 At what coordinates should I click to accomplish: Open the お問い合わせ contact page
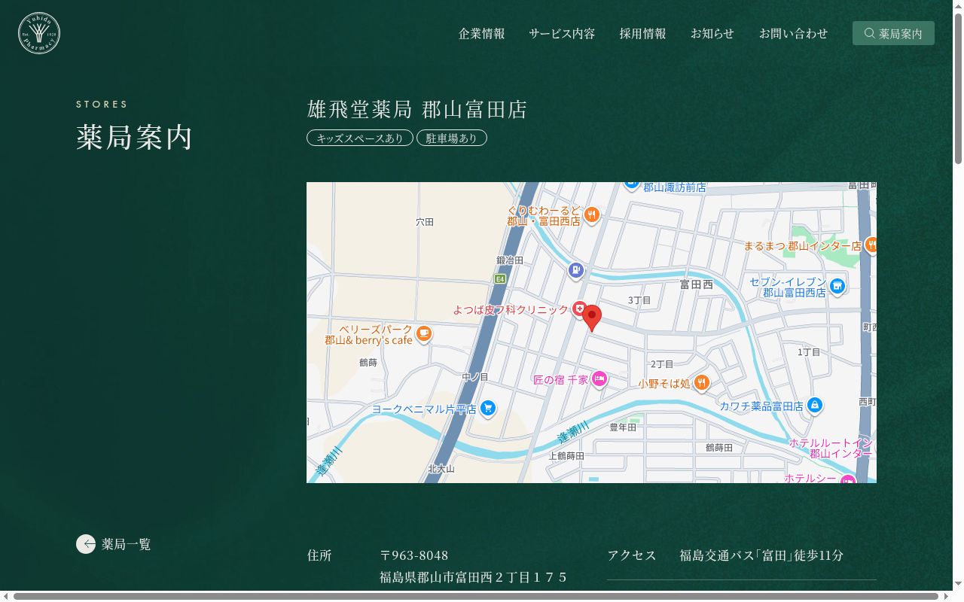(x=794, y=33)
